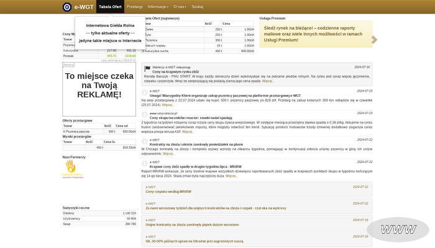This screenshot has width=435, height=248.
Task: Open article Kontrakty na zboża i oleiste
Action: coord(196,144)
